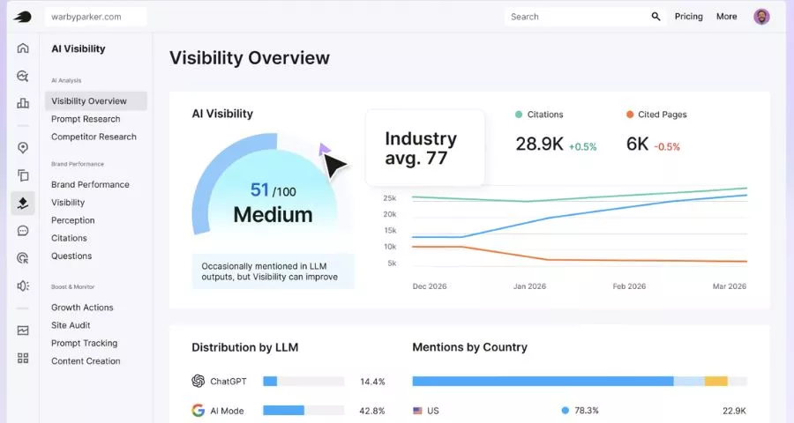Screen dimensions: 794x423
Task: Open the cursor target icon in sidebar
Action: (23, 258)
